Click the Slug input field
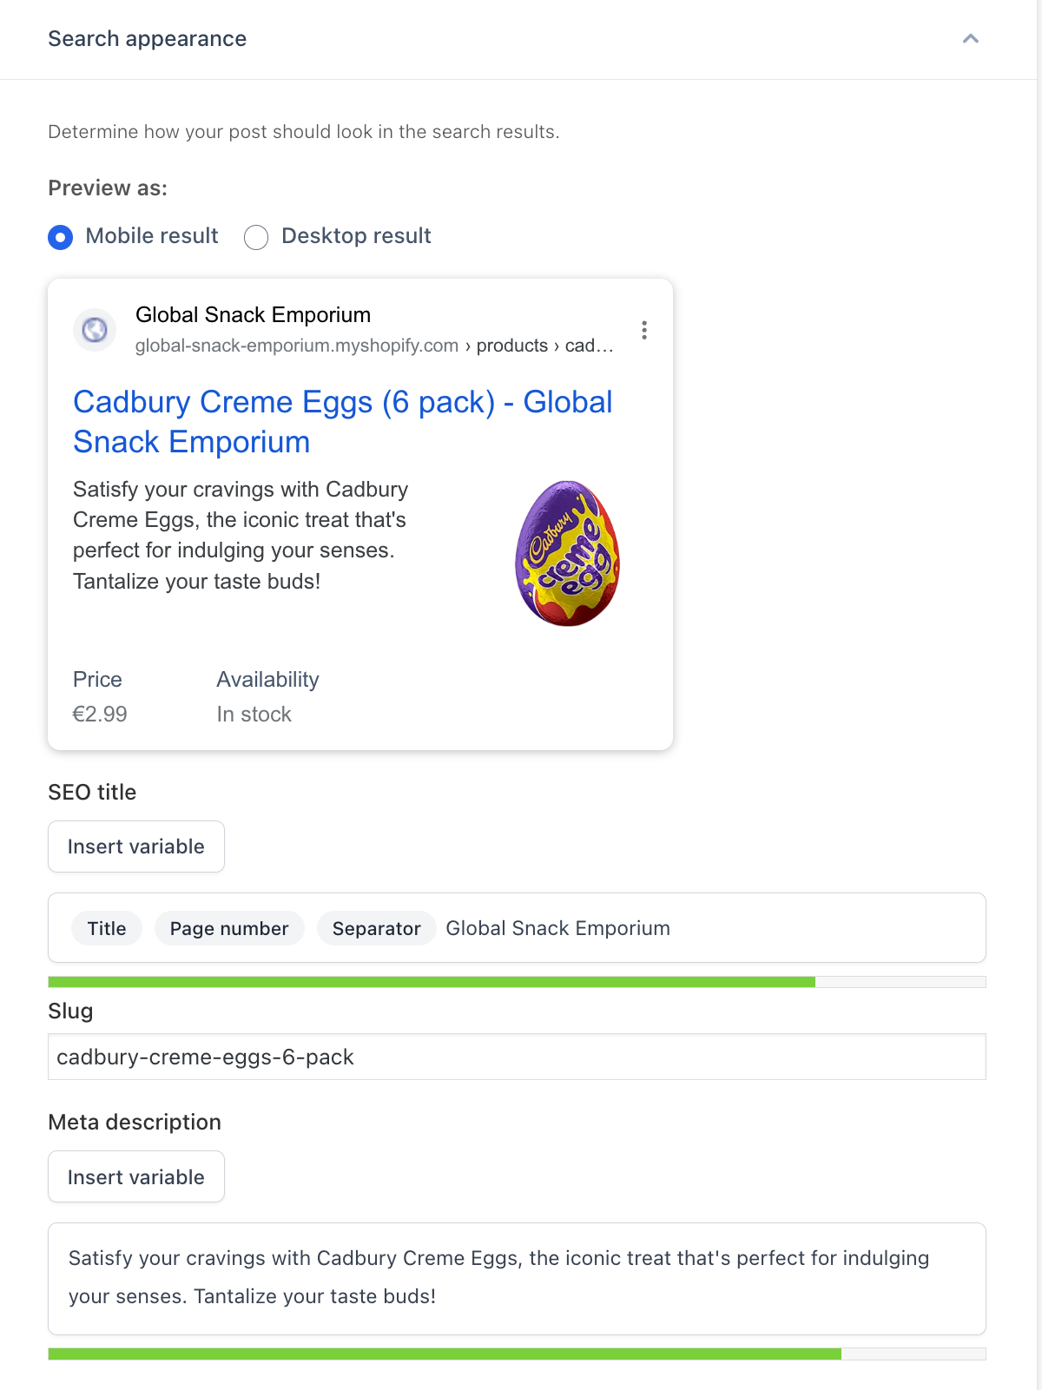This screenshot has height=1390, width=1042. (517, 1057)
